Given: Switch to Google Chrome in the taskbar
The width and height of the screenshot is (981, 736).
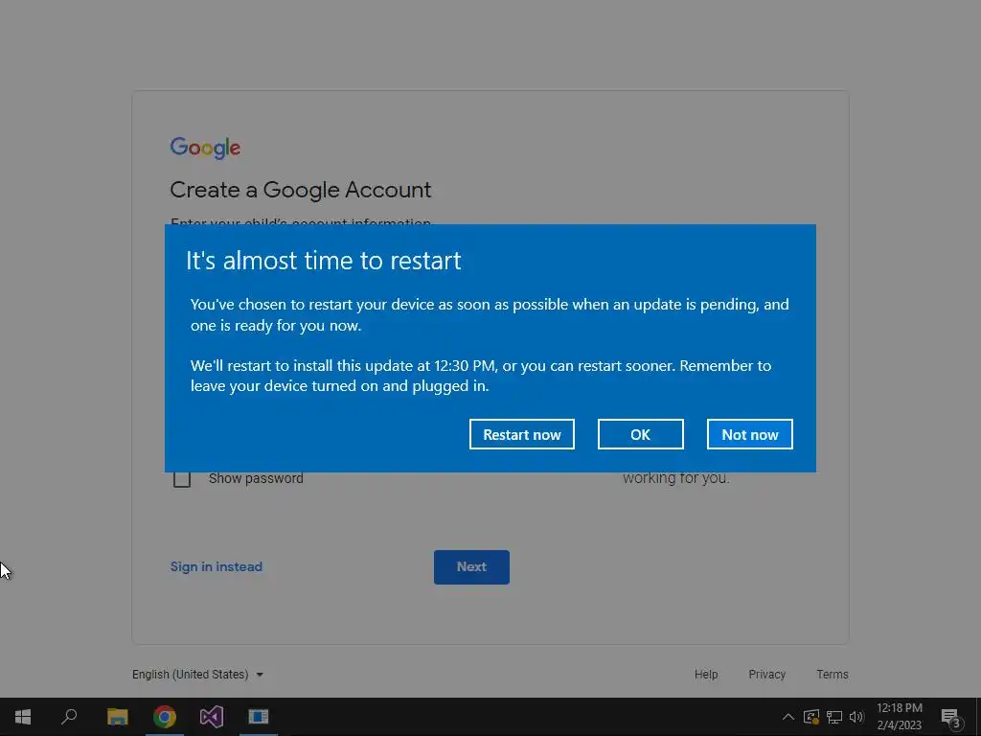Looking at the screenshot, I should click(165, 717).
